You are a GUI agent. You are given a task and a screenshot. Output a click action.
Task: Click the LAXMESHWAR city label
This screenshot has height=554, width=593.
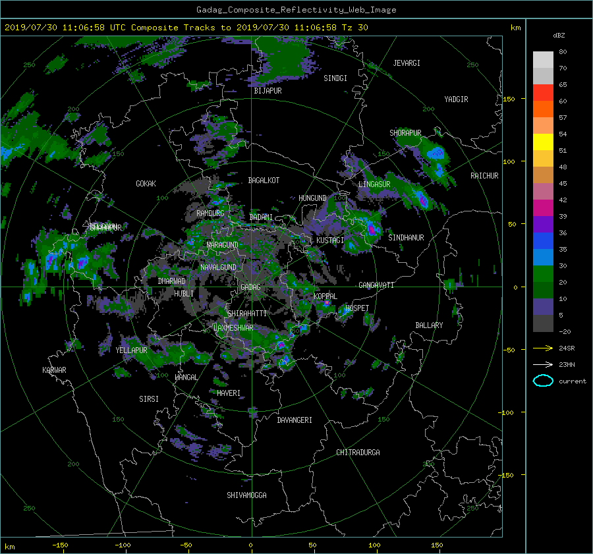[x=233, y=328]
